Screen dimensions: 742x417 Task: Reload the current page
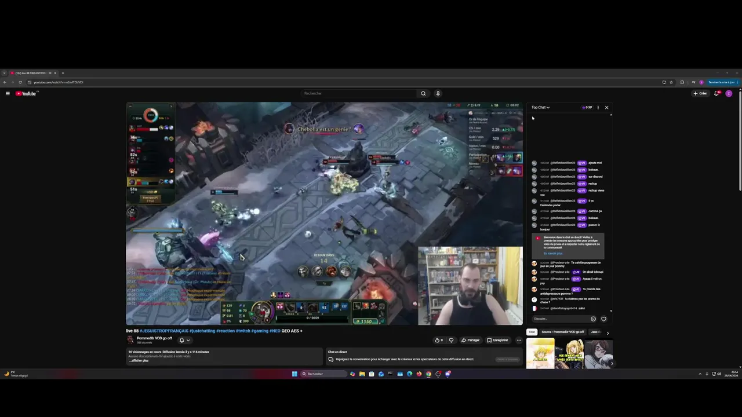click(20, 82)
